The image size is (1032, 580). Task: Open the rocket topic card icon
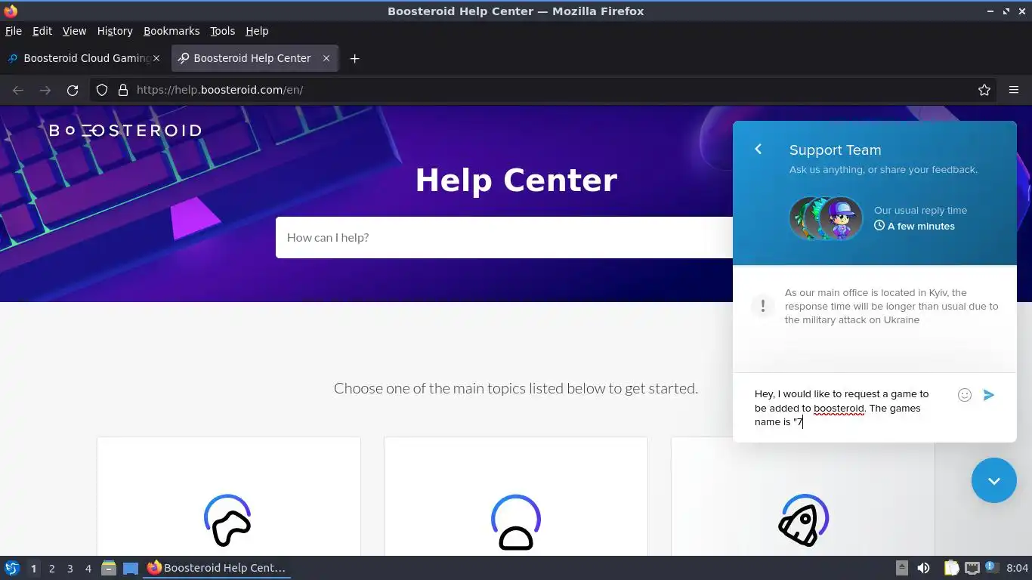point(803,521)
